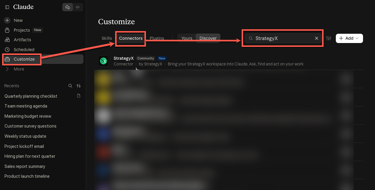
Task: Click the Community badge on StrategyX
Action: [x=146, y=58]
